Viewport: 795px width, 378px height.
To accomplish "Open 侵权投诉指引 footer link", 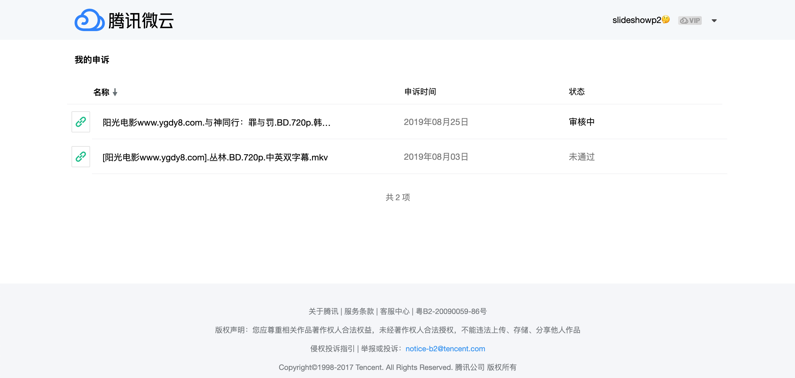I will 332,349.
